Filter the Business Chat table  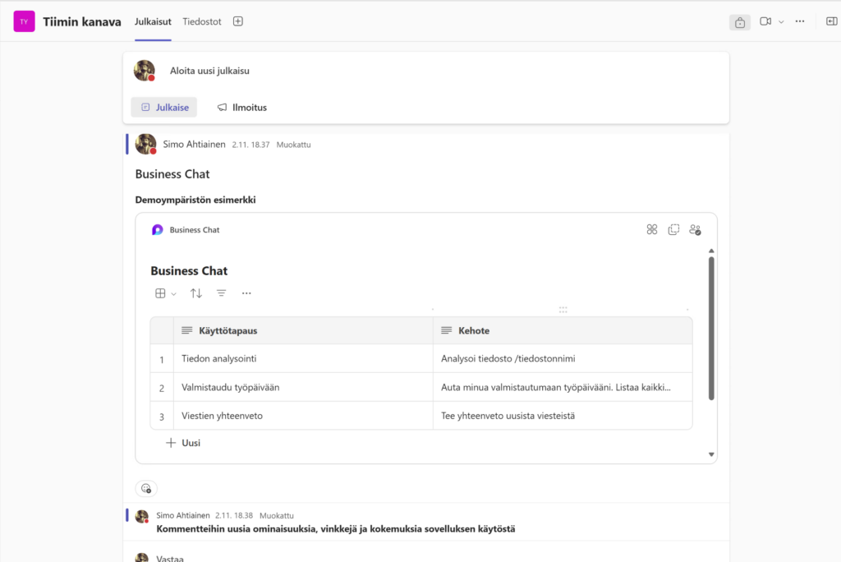[x=221, y=293]
